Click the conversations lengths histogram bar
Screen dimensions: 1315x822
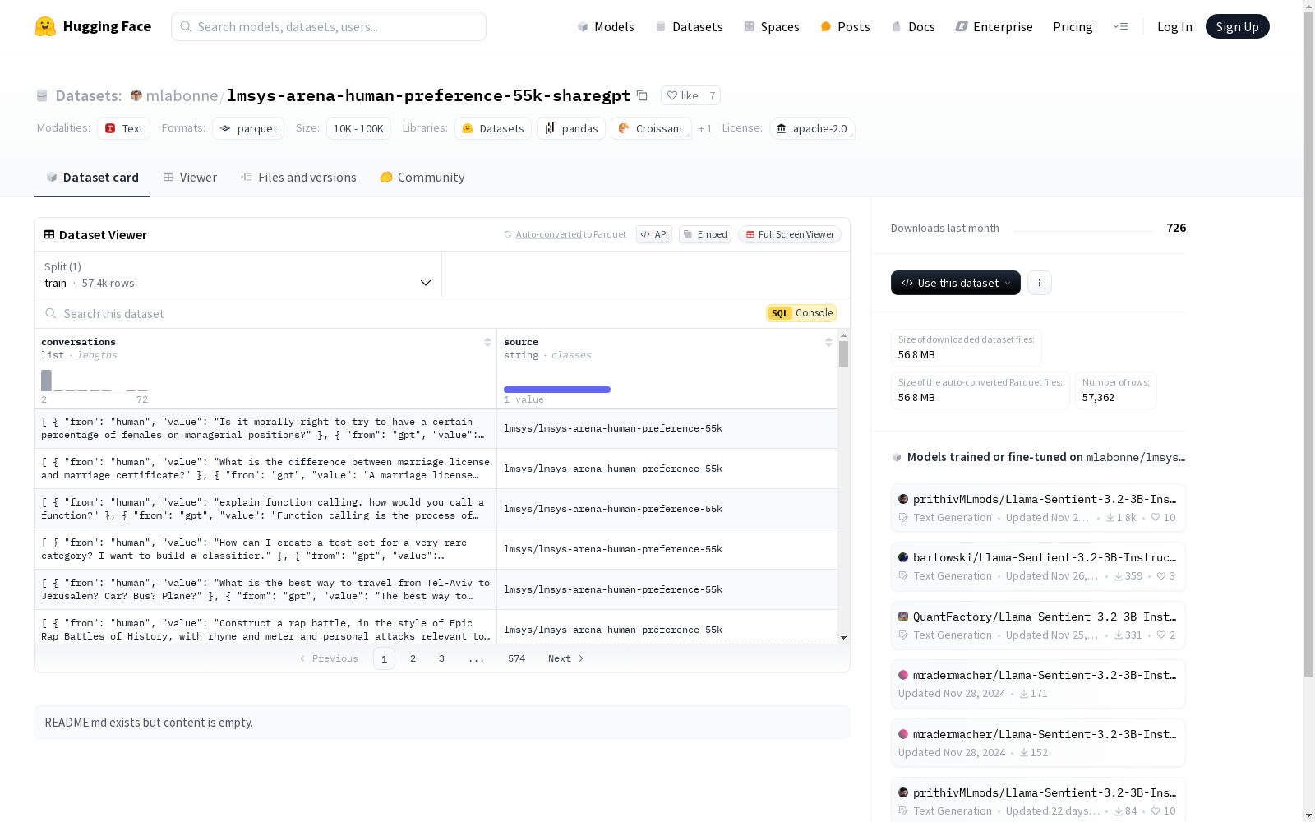(x=46, y=381)
